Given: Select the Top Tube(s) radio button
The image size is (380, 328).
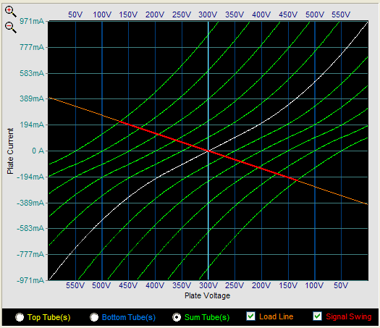Looking at the screenshot, I should pyautogui.click(x=20, y=317).
